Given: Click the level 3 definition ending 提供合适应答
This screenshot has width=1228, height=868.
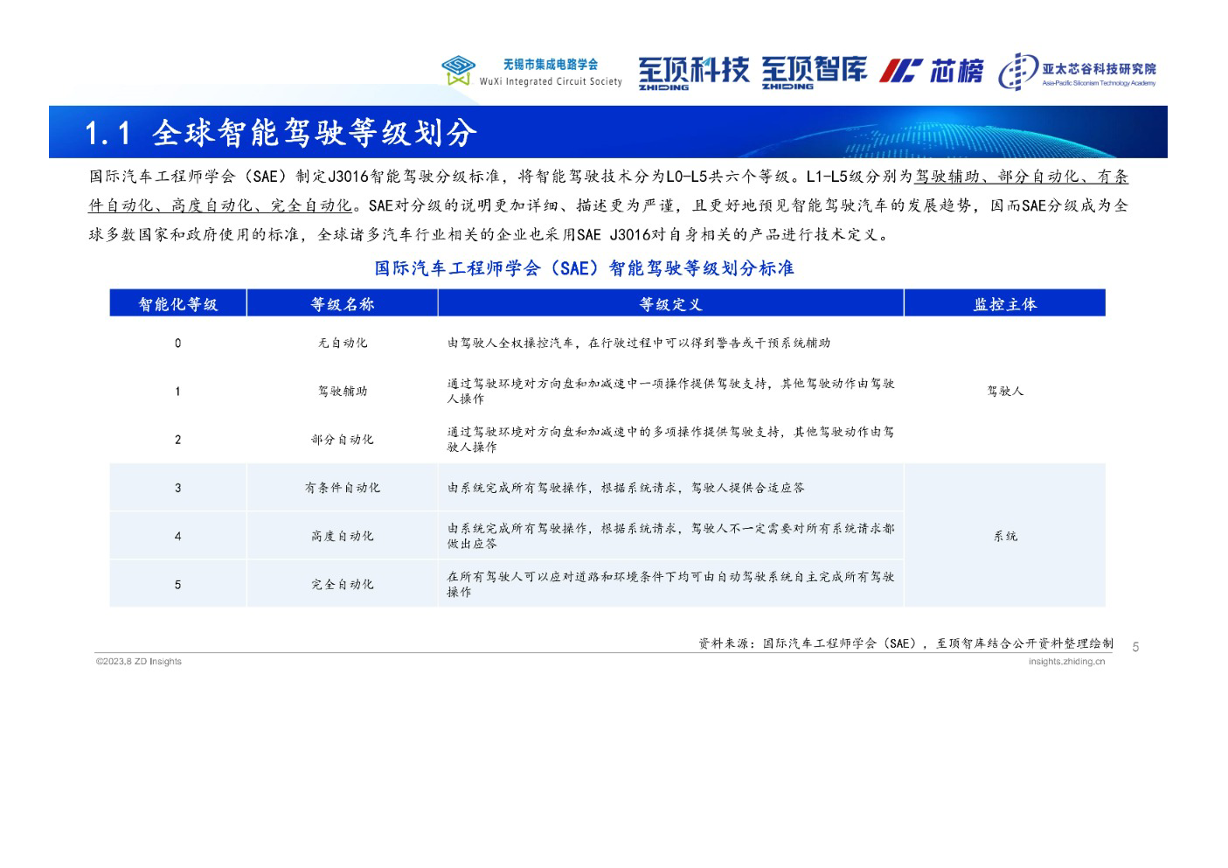Looking at the screenshot, I should (626, 488).
